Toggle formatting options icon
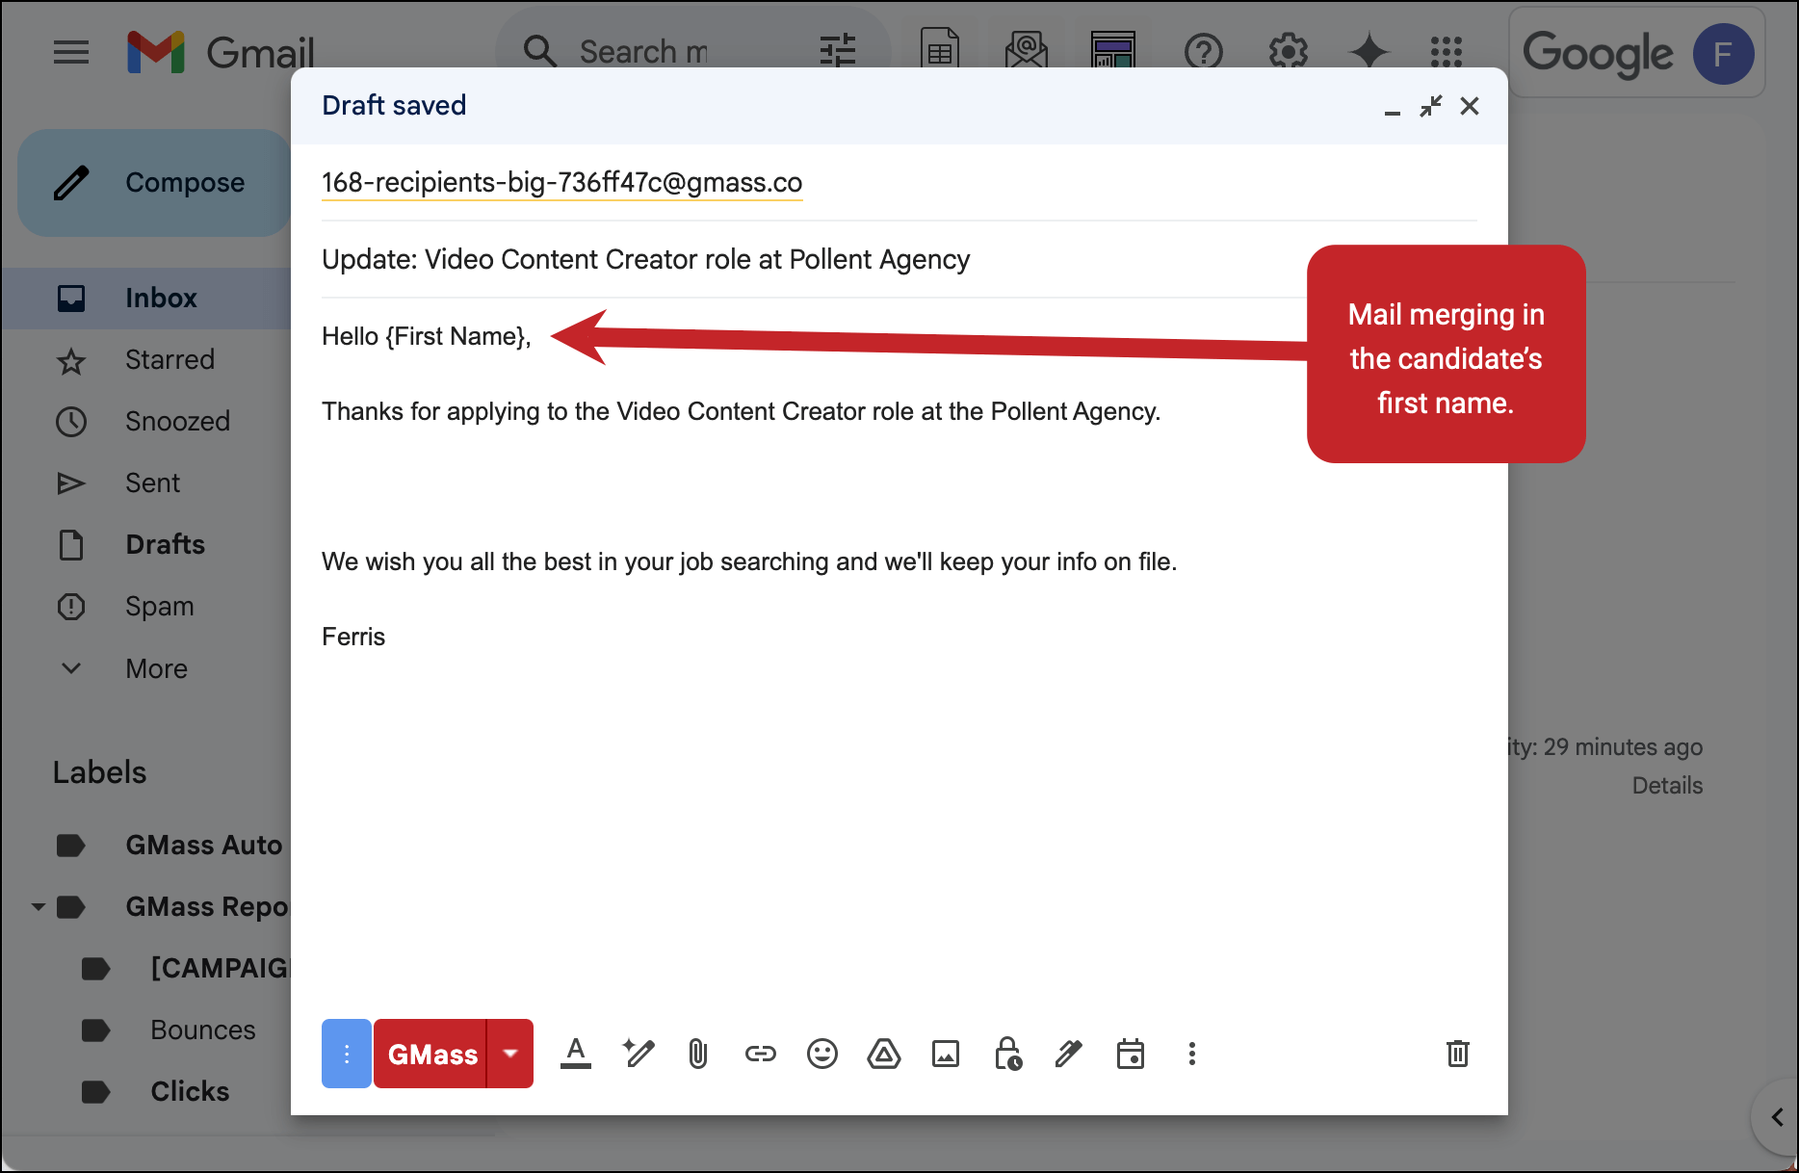The height and width of the screenshot is (1173, 1799). click(576, 1054)
